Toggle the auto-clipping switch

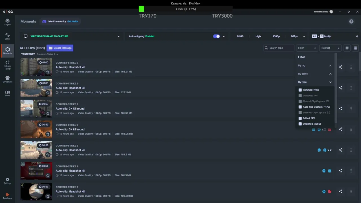(x=216, y=36)
